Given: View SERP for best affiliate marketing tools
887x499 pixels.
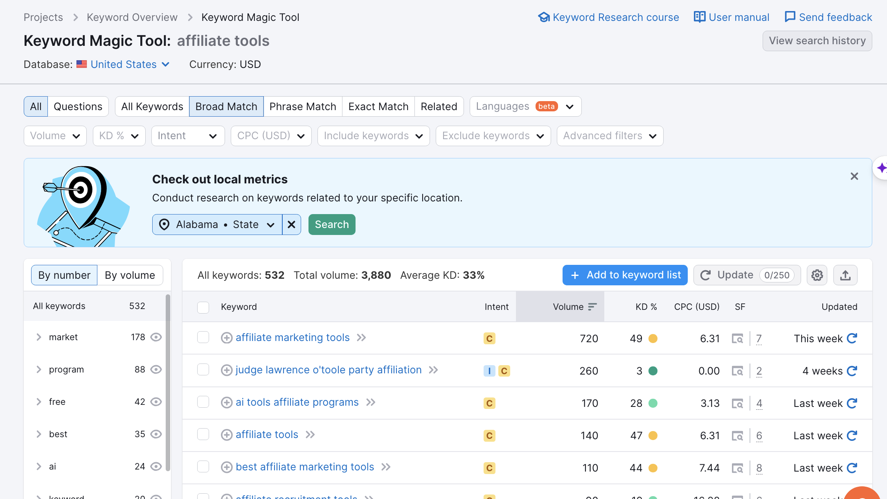Looking at the screenshot, I should pyautogui.click(x=738, y=468).
